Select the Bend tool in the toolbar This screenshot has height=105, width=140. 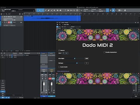(x=57, y=10)
